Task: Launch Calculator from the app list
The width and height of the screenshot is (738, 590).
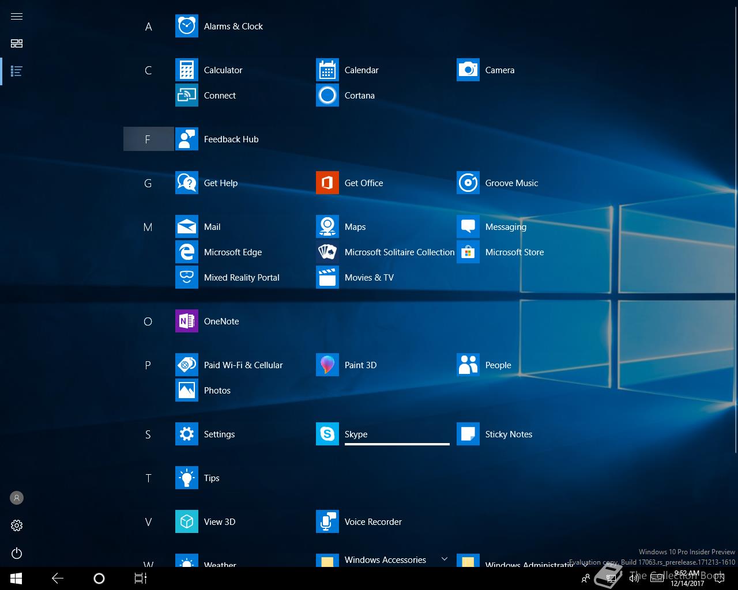Action: tap(187, 70)
